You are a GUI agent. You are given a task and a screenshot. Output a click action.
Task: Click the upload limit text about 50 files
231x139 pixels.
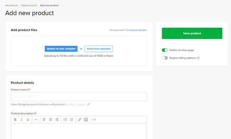(79, 56)
